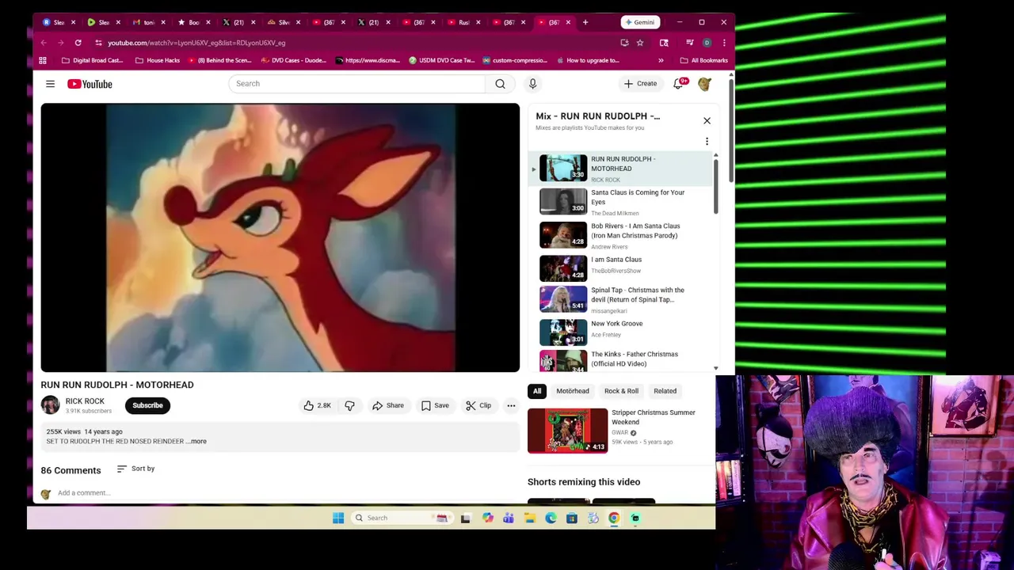Open Gemini in Chrome
The width and height of the screenshot is (1014, 570).
coord(639,22)
